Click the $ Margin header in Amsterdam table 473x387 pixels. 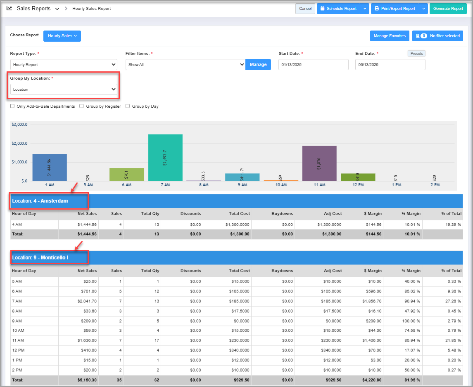(x=373, y=214)
